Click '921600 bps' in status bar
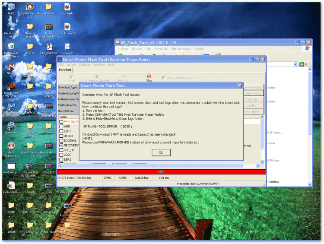Image resolution: width=324 pixels, height=244 pixels. (x=142, y=177)
